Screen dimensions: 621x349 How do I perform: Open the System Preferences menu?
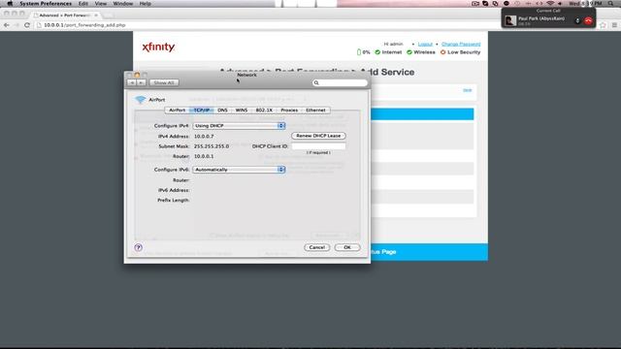click(x=46, y=4)
